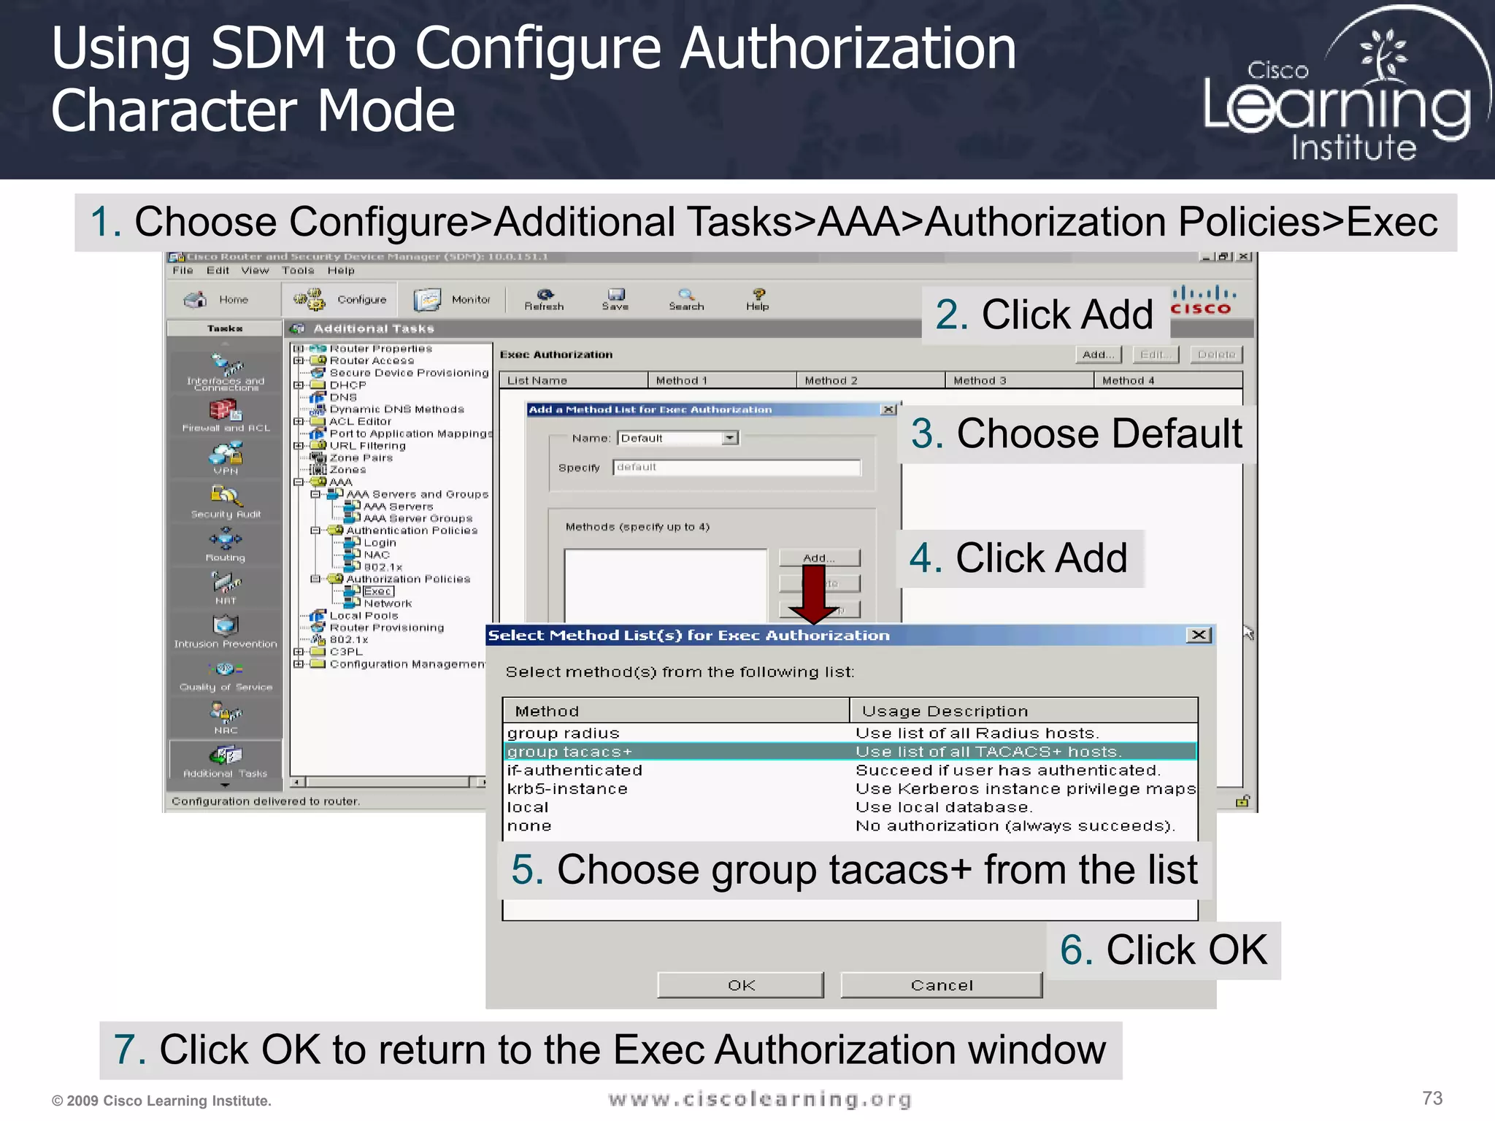Collapse AAA Servers and Groups node
Image resolution: width=1495 pixels, height=1121 pixels.
[315, 494]
